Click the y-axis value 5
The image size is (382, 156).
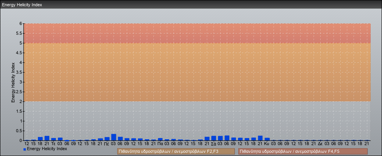pyautogui.click(x=21, y=43)
